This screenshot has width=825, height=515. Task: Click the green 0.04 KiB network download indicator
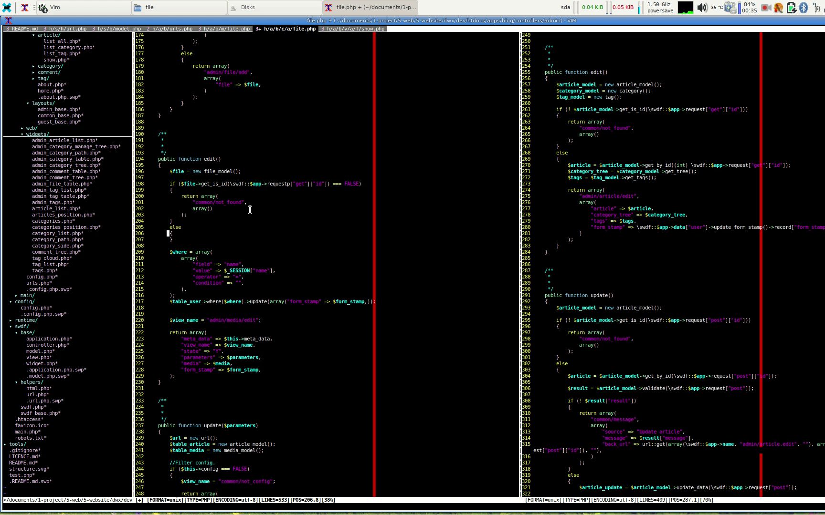pos(592,7)
